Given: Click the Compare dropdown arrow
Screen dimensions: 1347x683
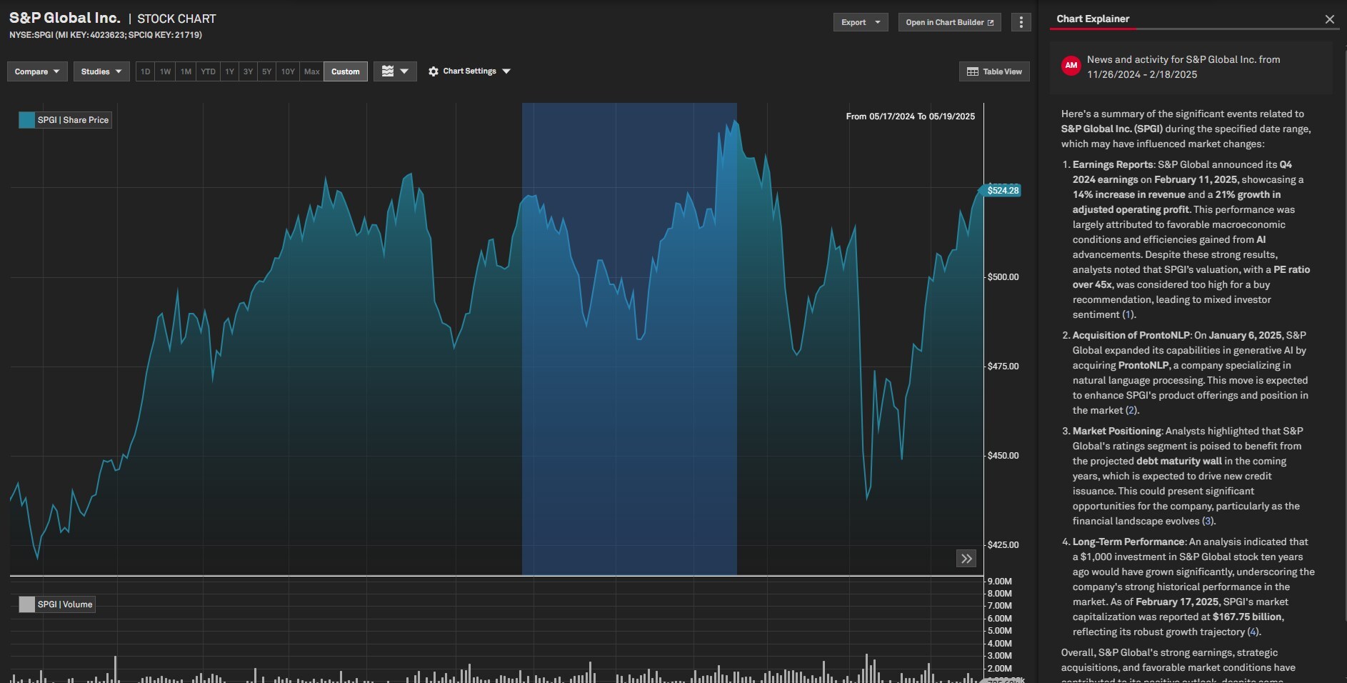Looking at the screenshot, I should (x=56, y=71).
